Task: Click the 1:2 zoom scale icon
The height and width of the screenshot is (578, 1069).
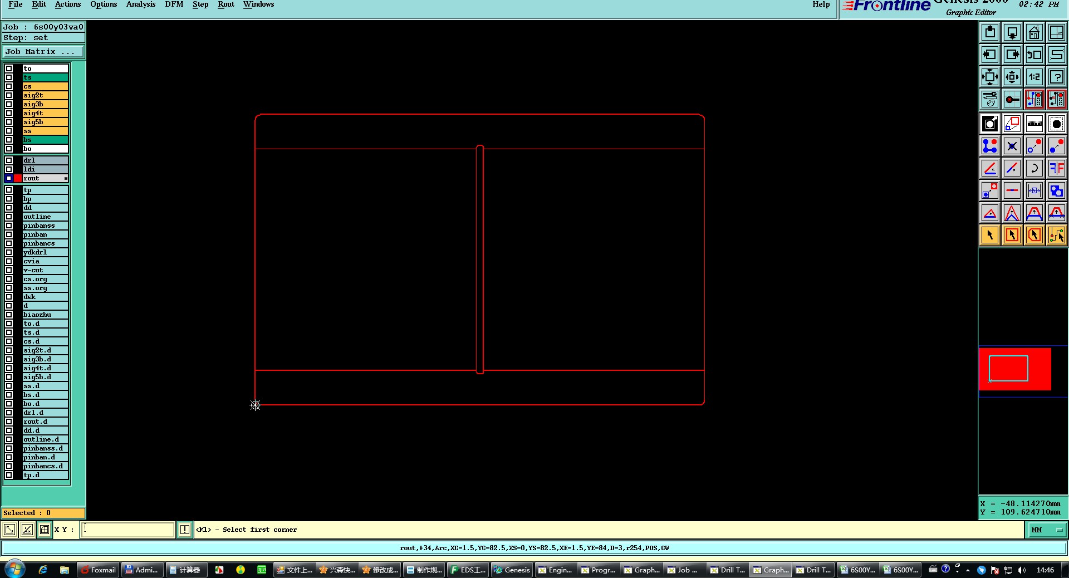Action: [x=1034, y=77]
